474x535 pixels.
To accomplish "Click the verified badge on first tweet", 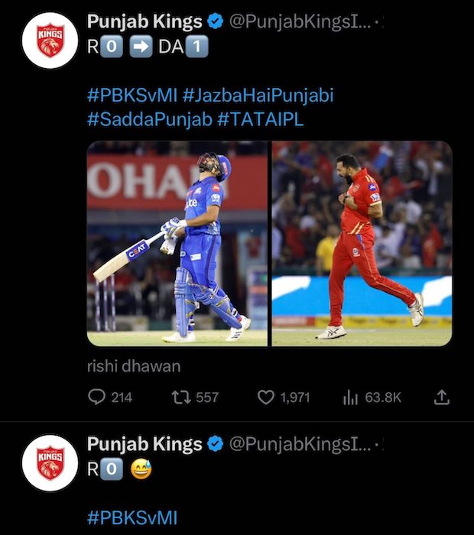I will (216, 21).
